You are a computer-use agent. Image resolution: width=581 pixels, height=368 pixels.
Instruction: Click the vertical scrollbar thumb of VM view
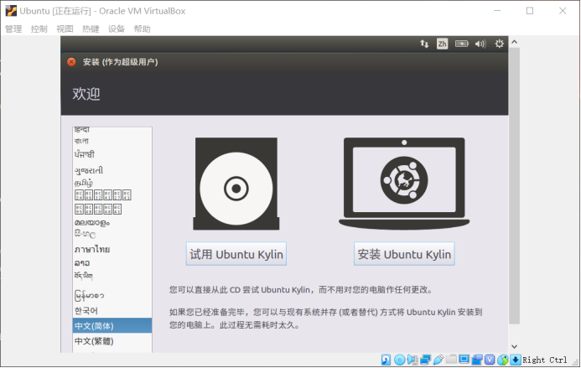514,185
